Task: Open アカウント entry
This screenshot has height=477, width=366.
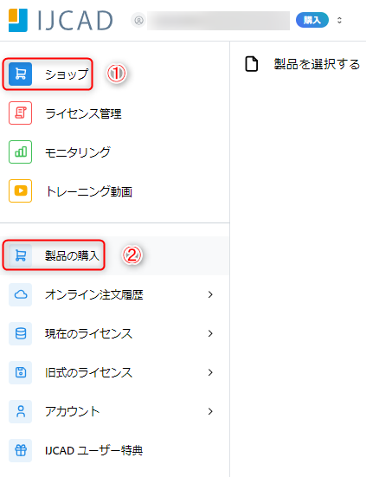Action: tap(73, 411)
